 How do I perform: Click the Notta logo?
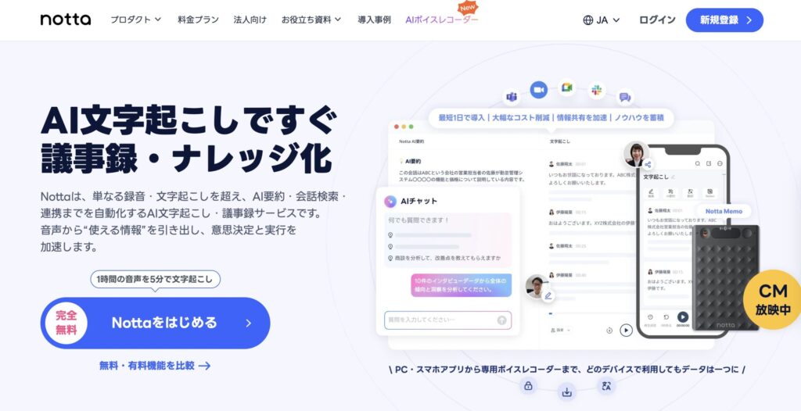click(x=66, y=20)
